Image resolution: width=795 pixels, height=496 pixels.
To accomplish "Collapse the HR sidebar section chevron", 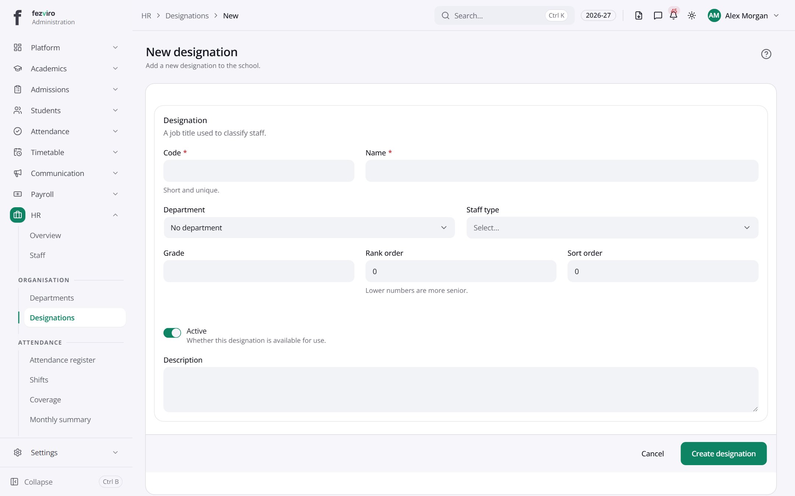I will pyautogui.click(x=115, y=215).
